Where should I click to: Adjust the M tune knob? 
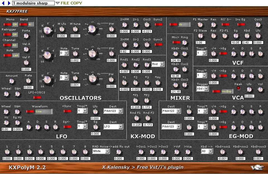pyautogui.click(x=75, y=29)
